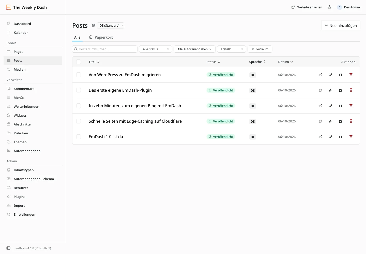Sort the table by the Sprache column
366x254 pixels.
click(257, 62)
